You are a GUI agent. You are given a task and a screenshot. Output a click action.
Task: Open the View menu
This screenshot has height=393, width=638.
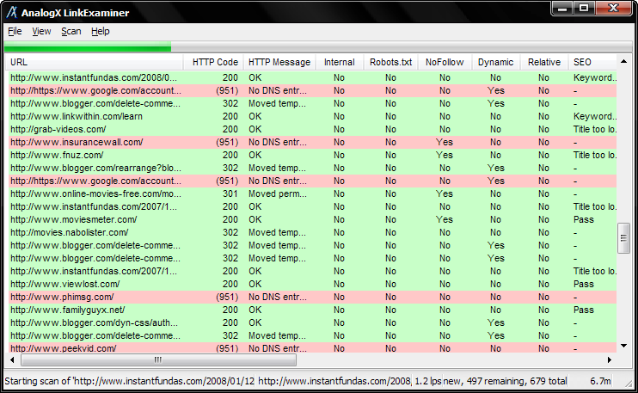coord(41,31)
